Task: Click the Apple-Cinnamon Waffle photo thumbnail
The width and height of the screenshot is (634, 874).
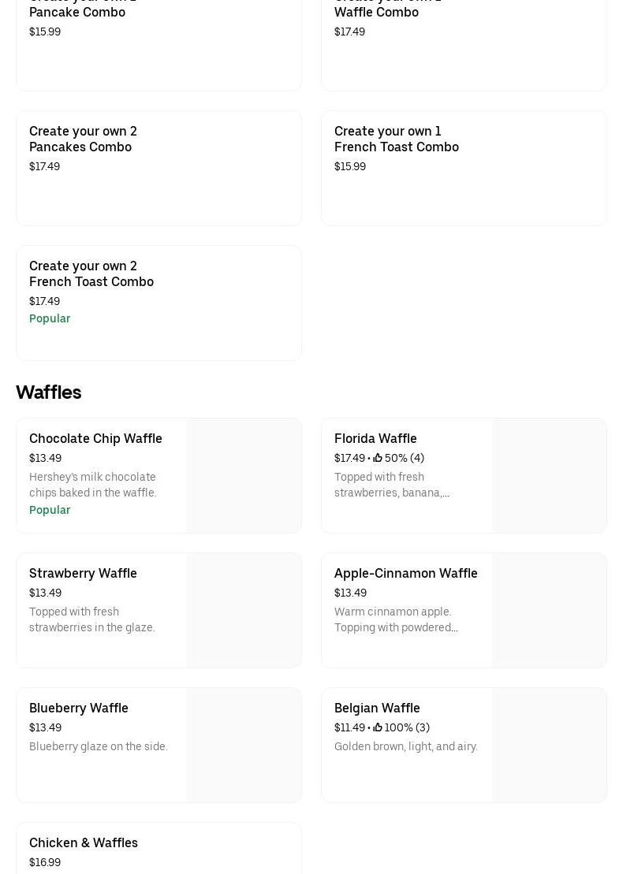Action: point(549,611)
